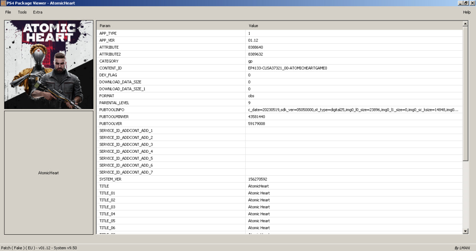Image resolution: width=476 pixels, height=251 pixels.
Task: Click the value 8389632
Action: pos(255,54)
